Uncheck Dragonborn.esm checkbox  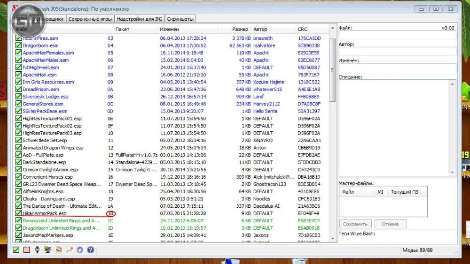pos(19,45)
